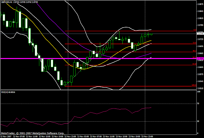The image size is (204, 138).
Task: Click the 23.6 Fibonacci level label
Action: (195, 43)
